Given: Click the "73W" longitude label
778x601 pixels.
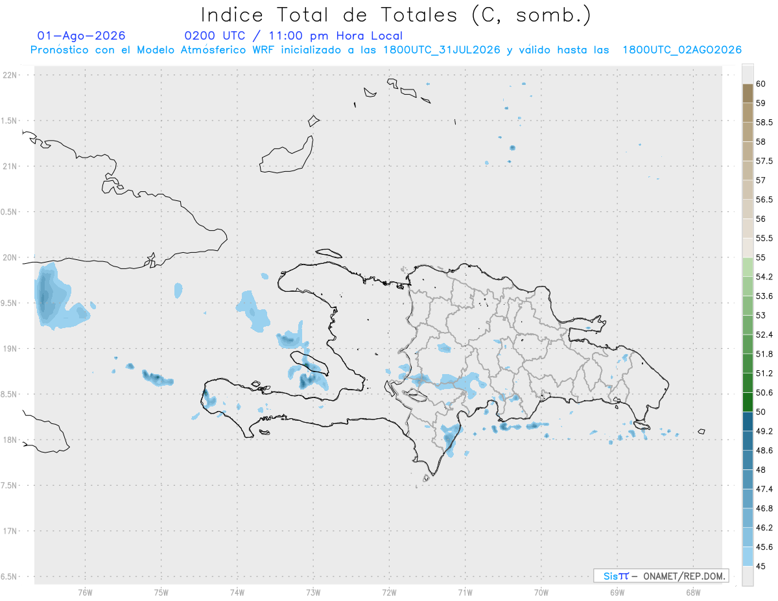Looking at the screenshot, I should click(x=313, y=592).
